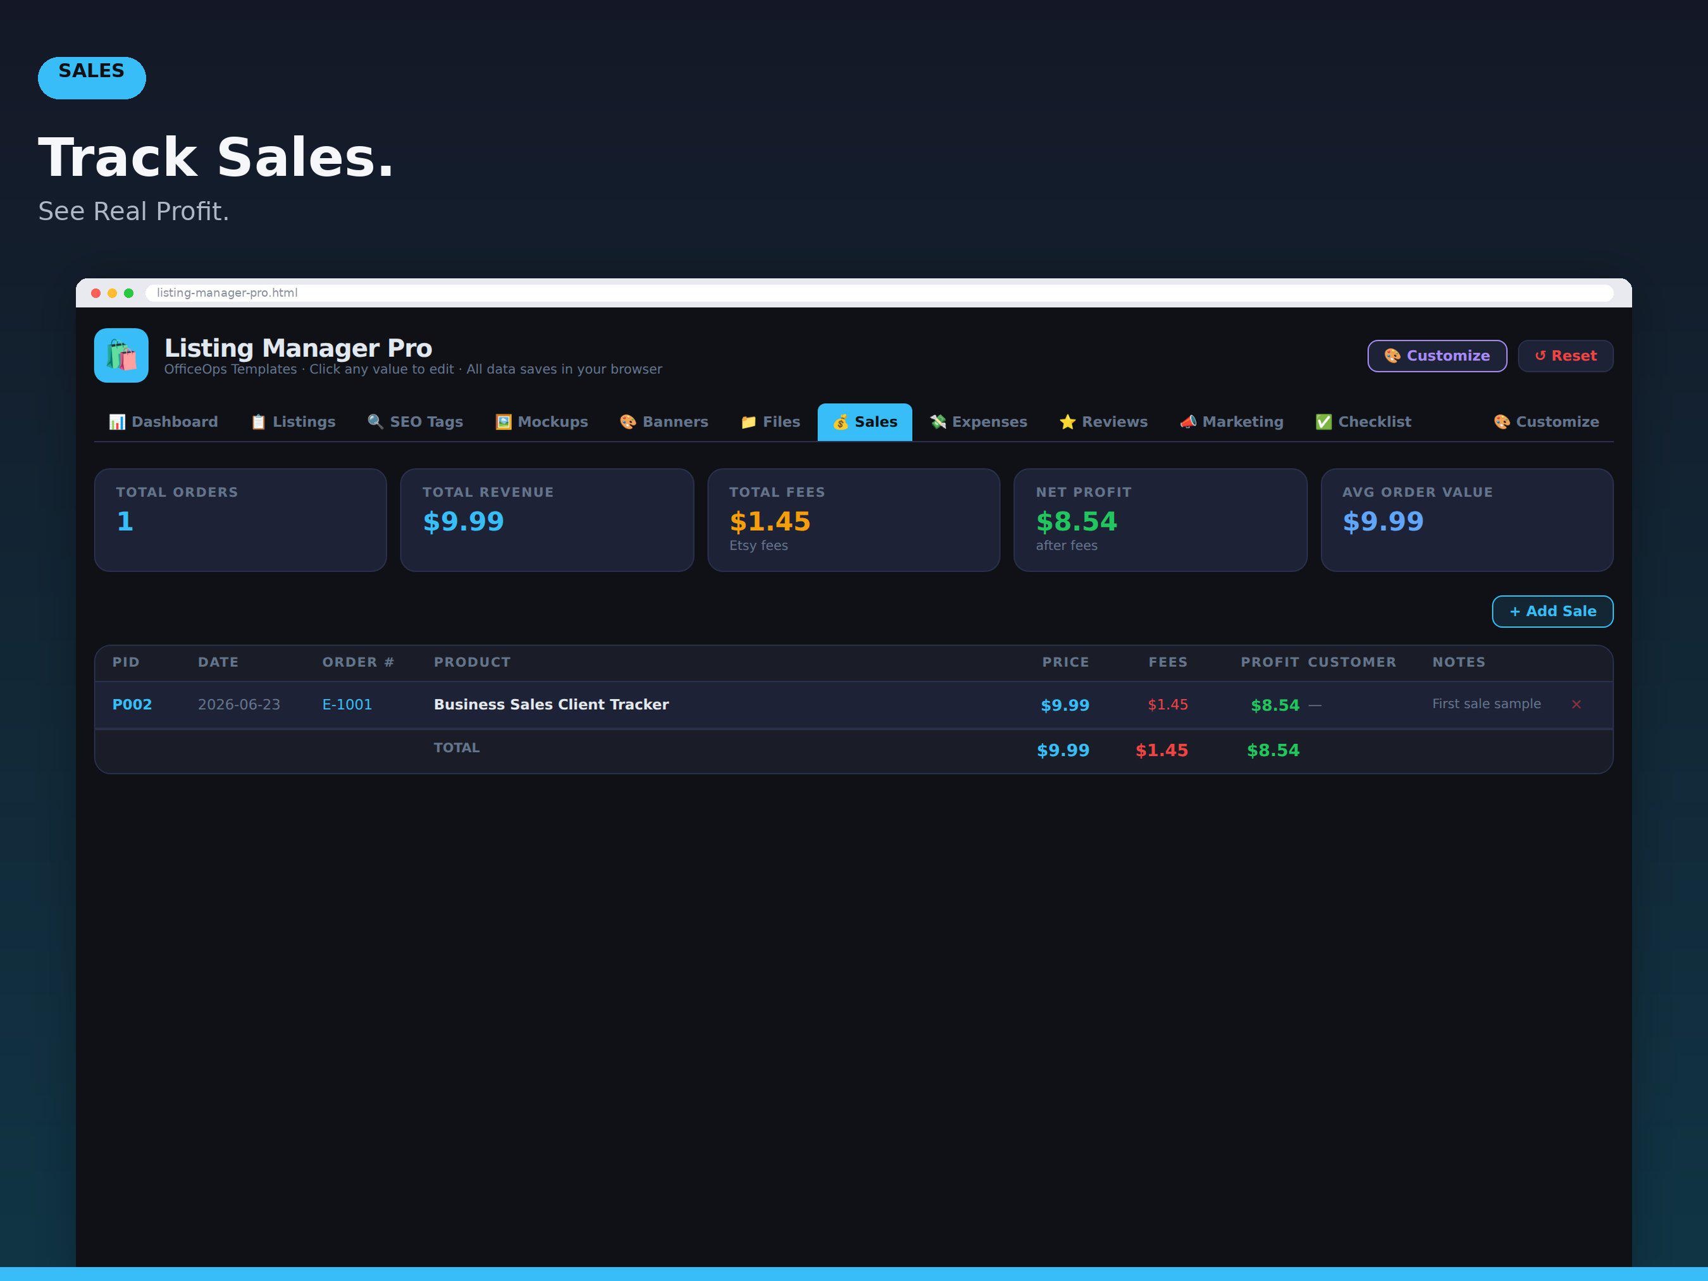Switch to the Expenses tab
This screenshot has width=1708, height=1281.
pos(979,421)
